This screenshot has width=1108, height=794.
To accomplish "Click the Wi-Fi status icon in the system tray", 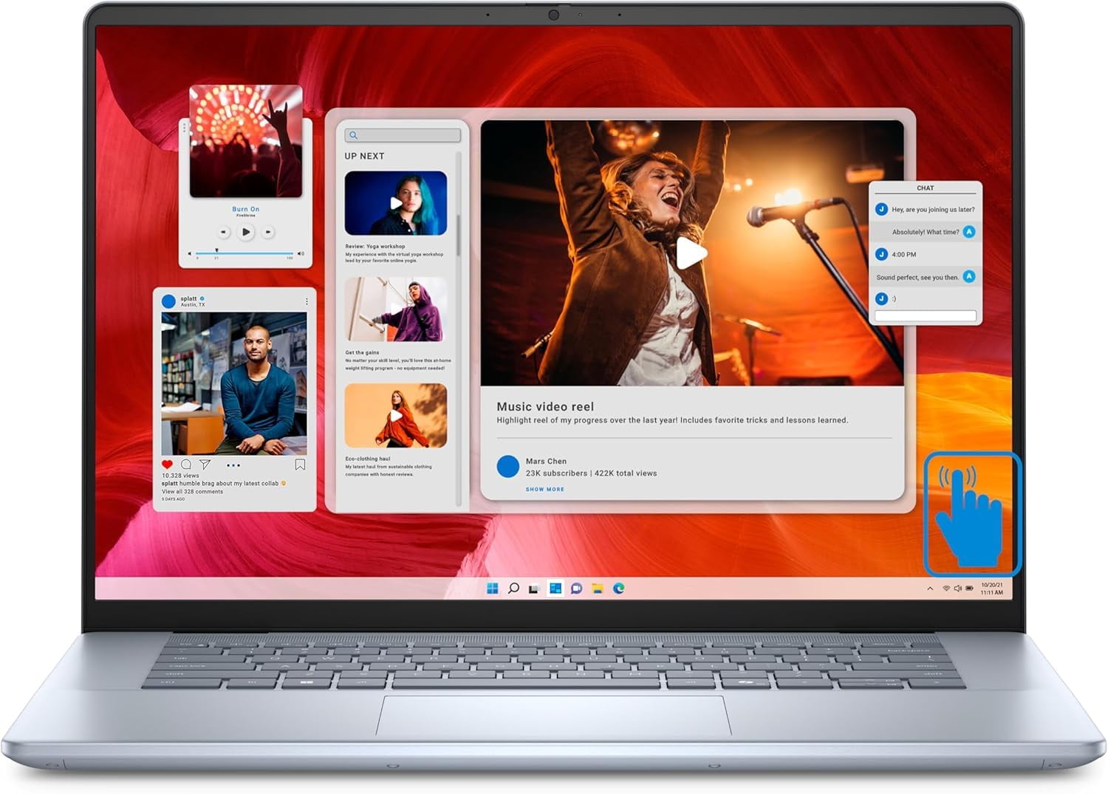I will (946, 588).
